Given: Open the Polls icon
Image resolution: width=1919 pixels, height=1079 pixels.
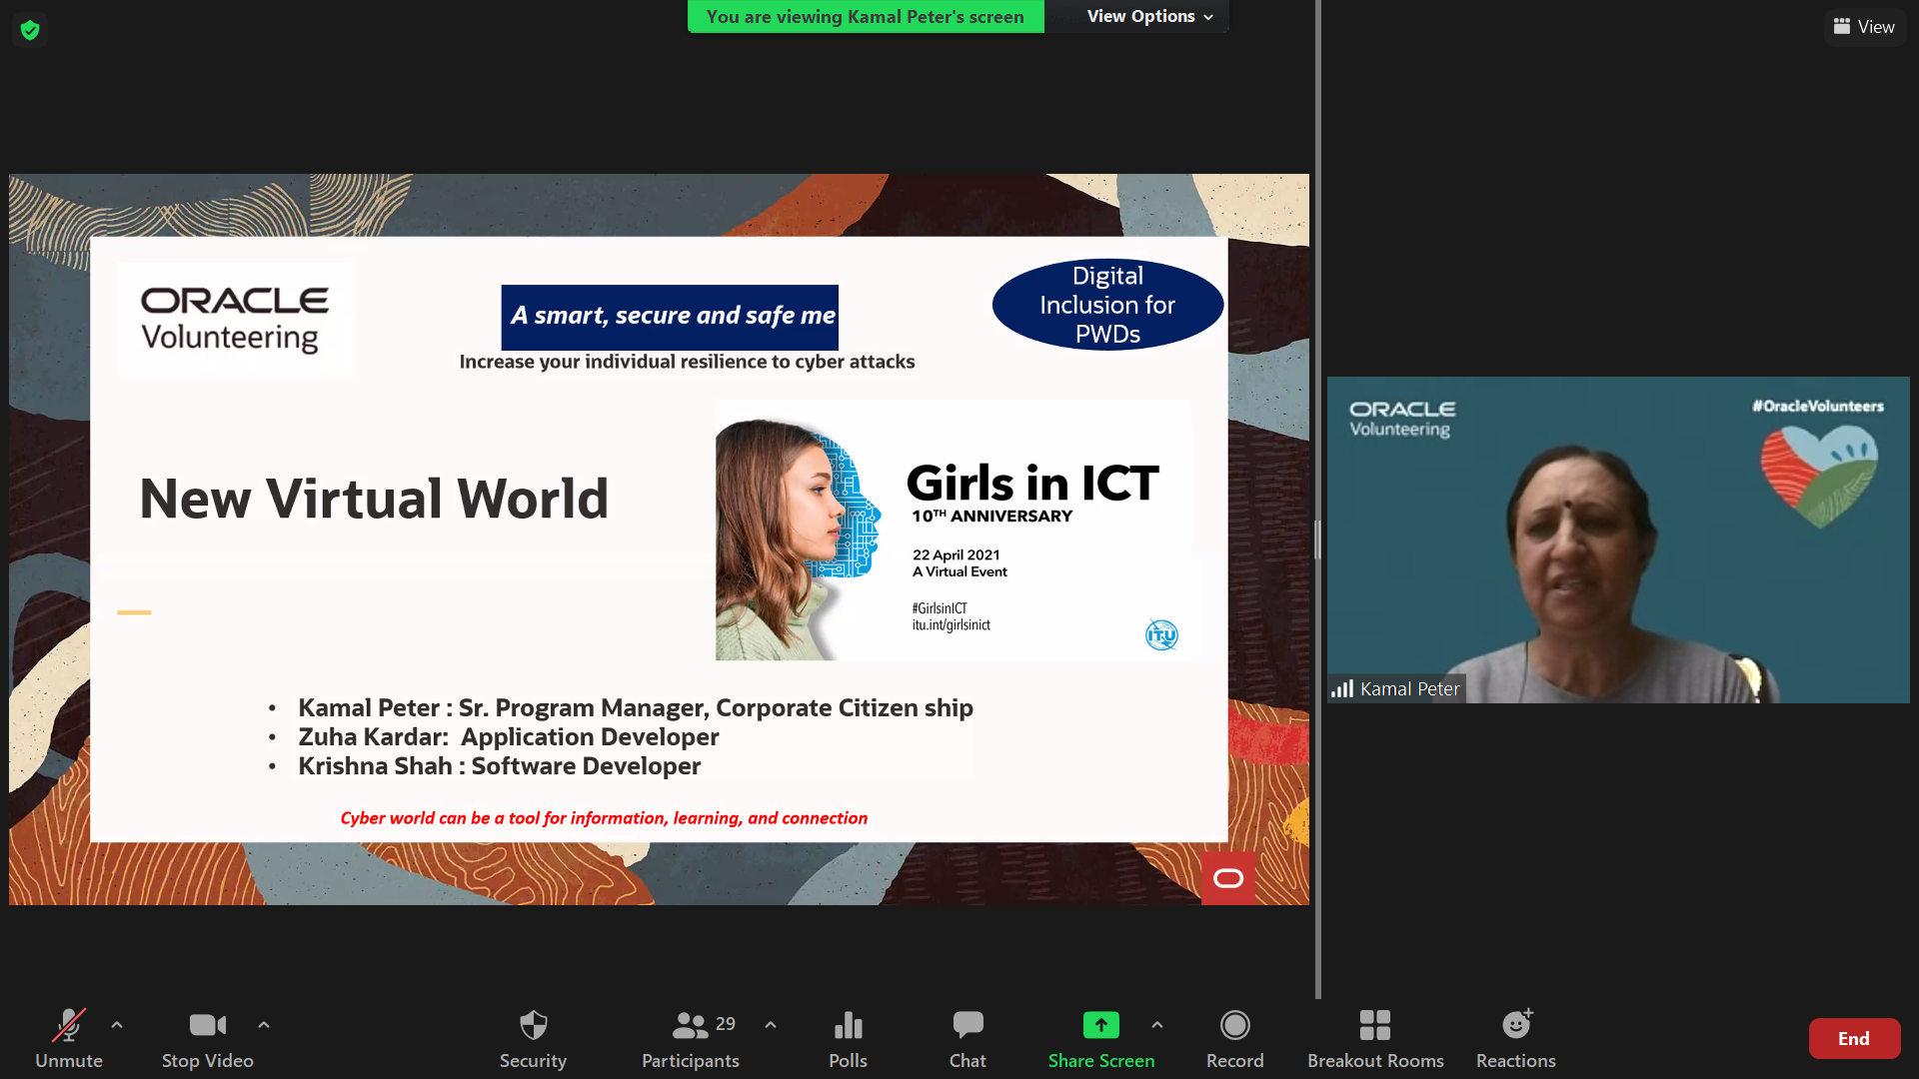Looking at the screenshot, I should 848,1039.
